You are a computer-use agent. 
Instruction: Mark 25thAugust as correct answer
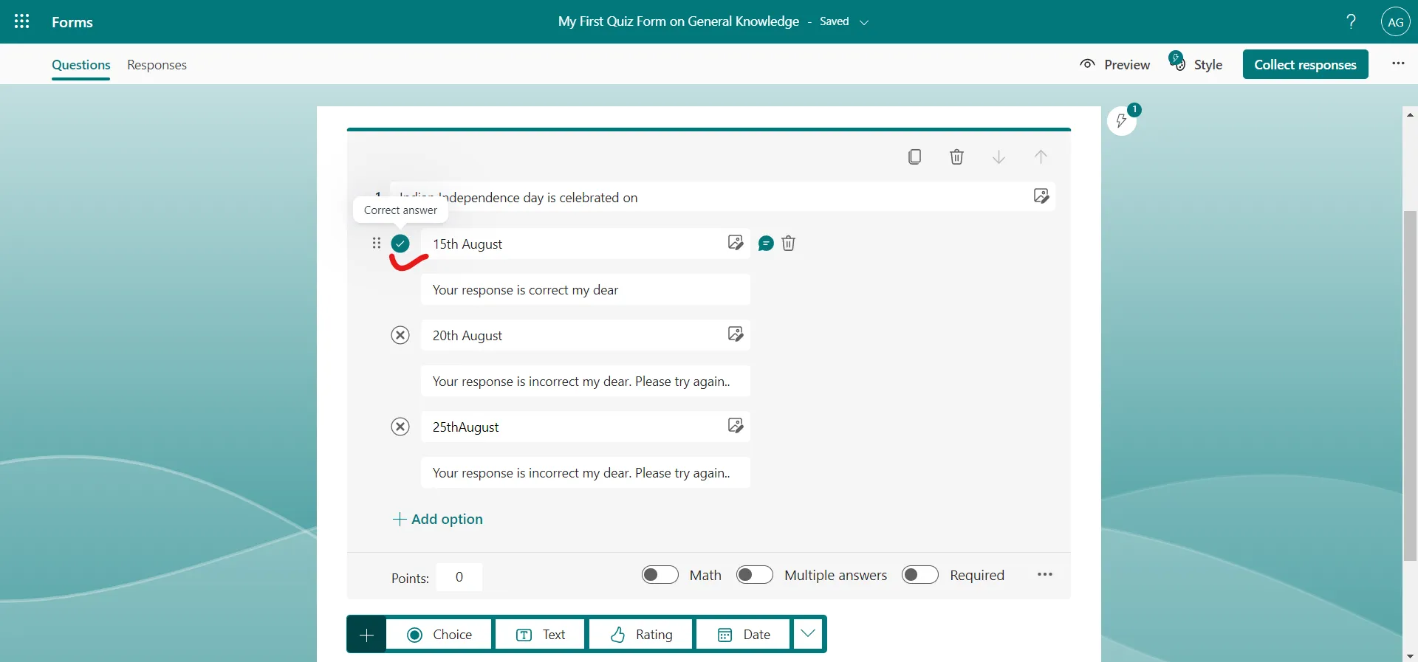click(x=400, y=427)
